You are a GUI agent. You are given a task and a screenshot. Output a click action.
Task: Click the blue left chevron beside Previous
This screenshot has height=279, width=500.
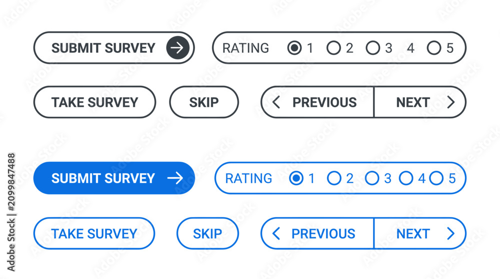[276, 234]
